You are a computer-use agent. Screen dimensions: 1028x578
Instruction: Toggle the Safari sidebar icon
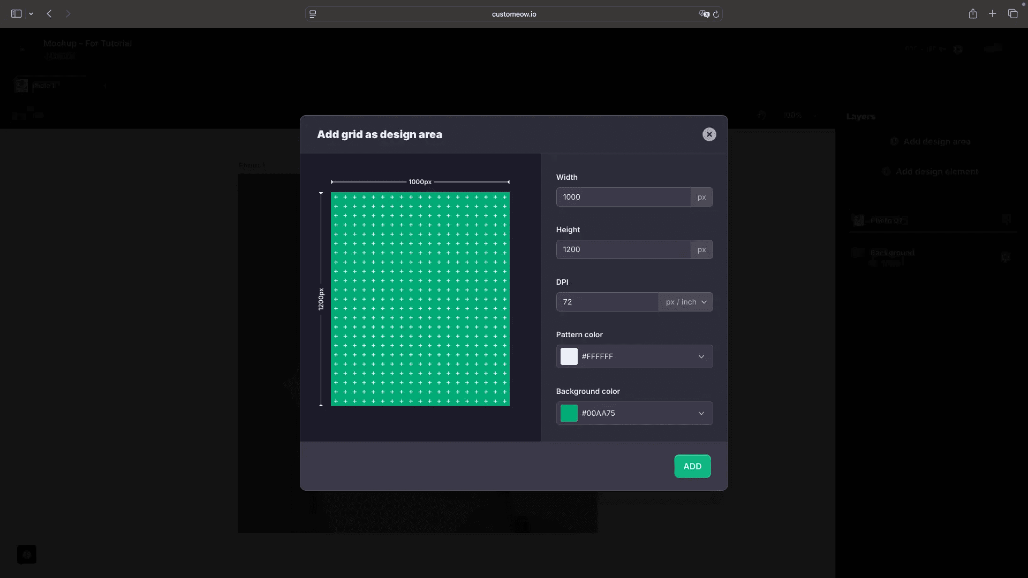[x=16, y=14]
